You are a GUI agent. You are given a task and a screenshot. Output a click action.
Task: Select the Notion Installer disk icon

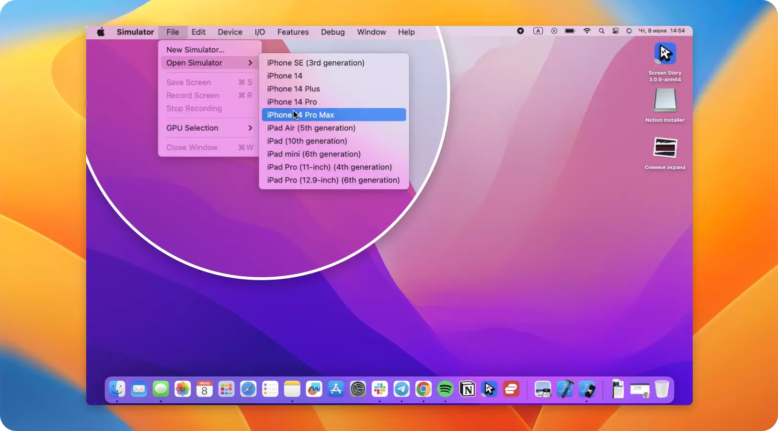point(665,105)
